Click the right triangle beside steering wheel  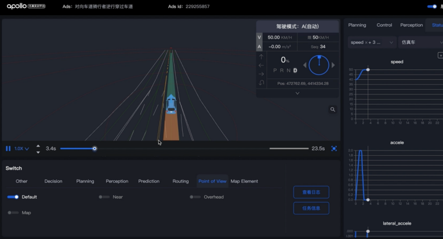point(333,65)
